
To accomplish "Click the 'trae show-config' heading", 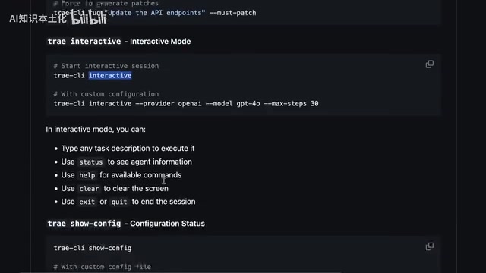I will point(126,224).
